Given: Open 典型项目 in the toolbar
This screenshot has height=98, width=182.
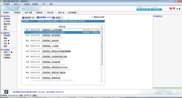Looking at the screenshot, I should click(x=39, y=13).
